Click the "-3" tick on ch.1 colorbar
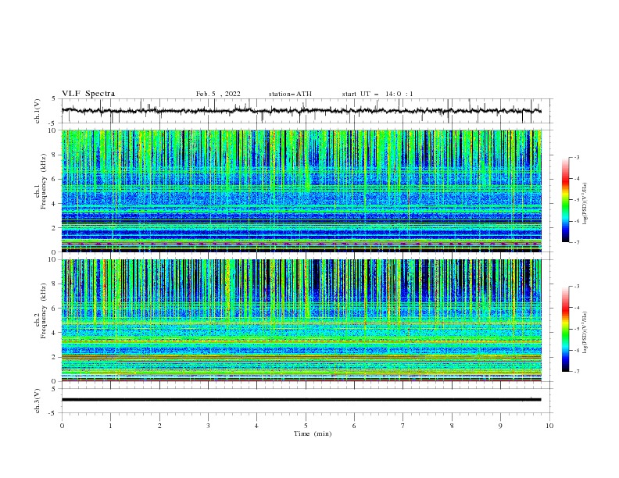619x478 pixels. tap(577, 157)
